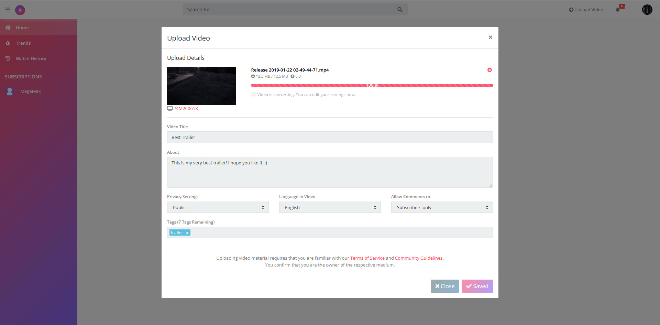Go to Home in sidebar

point(38,28)
